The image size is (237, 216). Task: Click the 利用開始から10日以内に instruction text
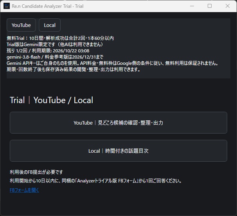tap(96, 181)
